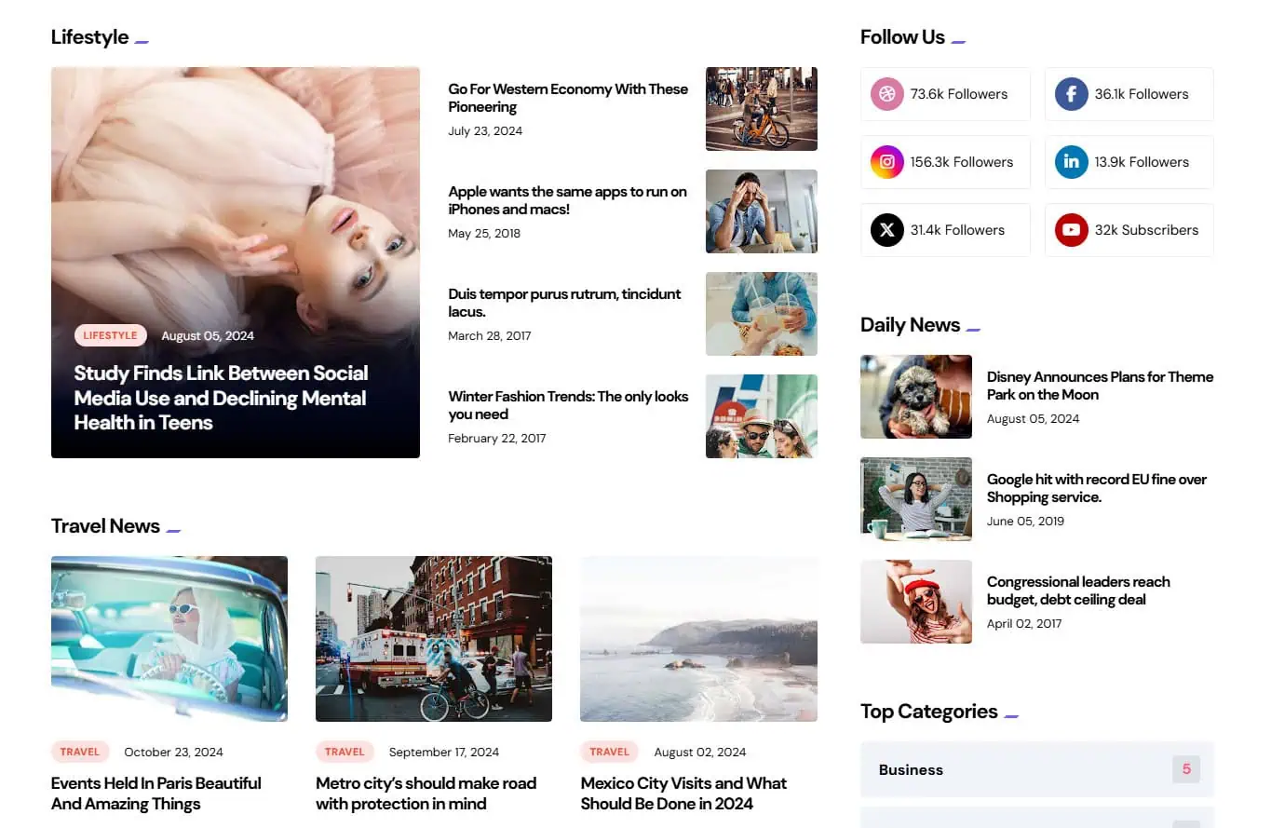Open the Metro city road protection article
The width and height of the screenshot is (1271, 828).
[x=426, y=794]
